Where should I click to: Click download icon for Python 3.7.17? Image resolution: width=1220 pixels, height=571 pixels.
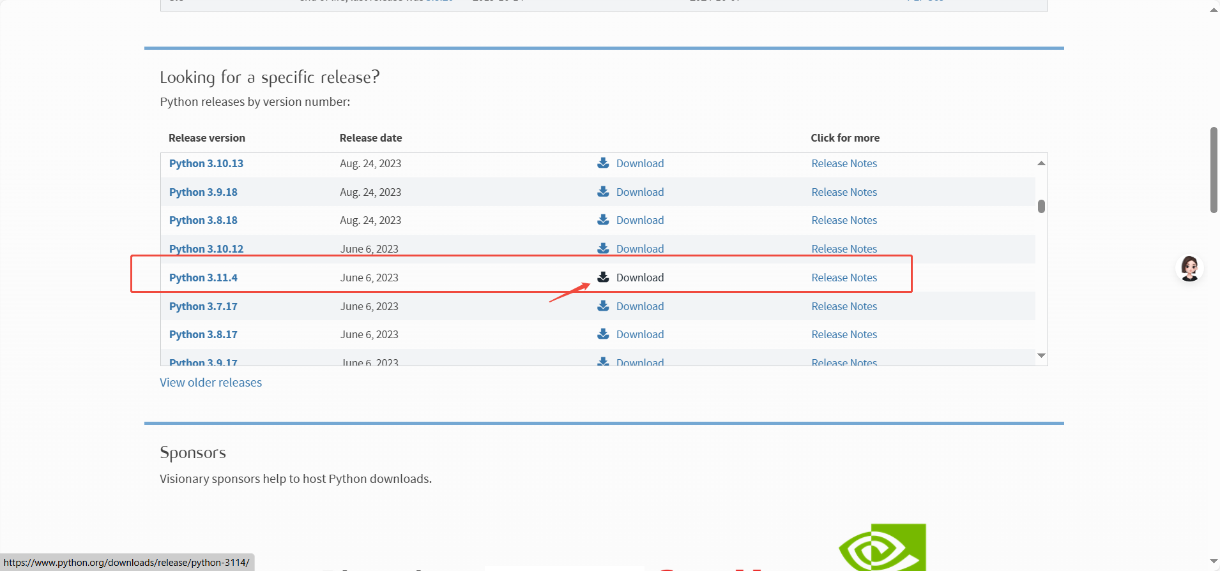point(603,306)
